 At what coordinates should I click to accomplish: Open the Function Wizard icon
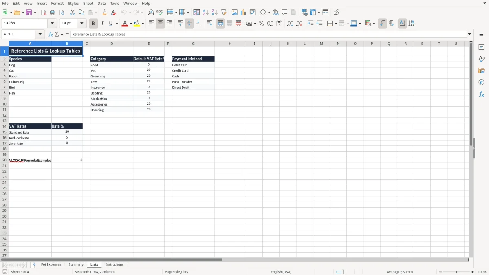click(51, 34)
